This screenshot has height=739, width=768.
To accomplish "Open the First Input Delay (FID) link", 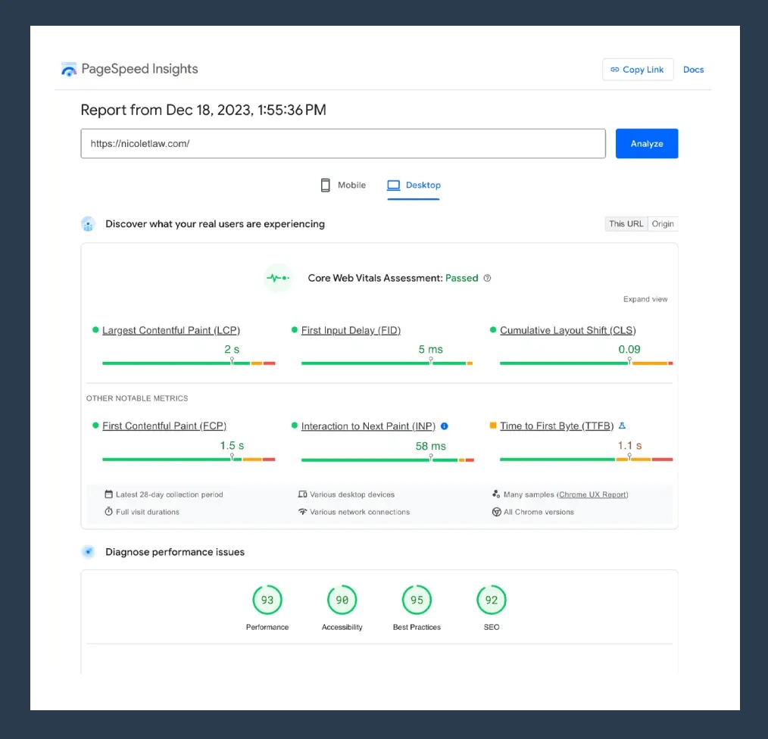I will pos(351,331).
